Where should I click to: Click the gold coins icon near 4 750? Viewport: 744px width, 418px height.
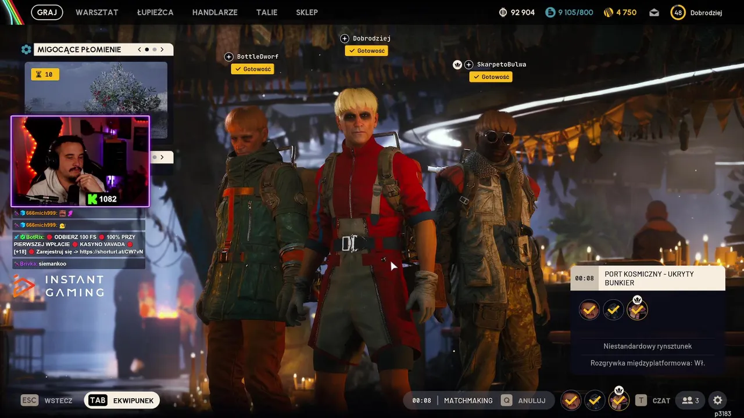click(609, 12)
